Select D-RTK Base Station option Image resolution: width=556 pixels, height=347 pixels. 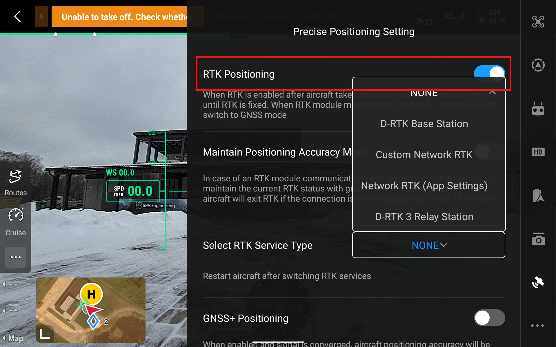(424, 124)
